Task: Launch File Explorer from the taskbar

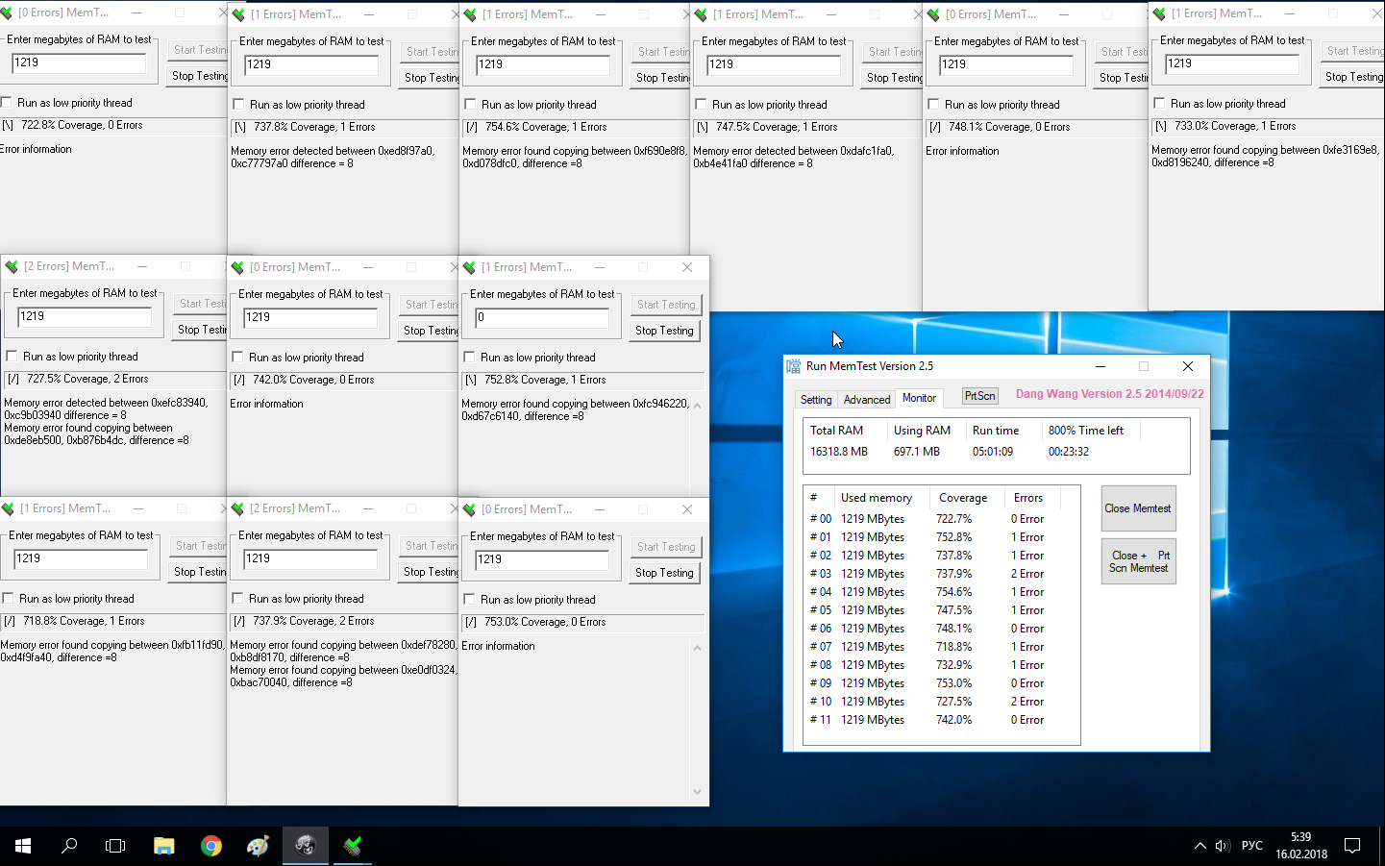Action: [163, 846]
